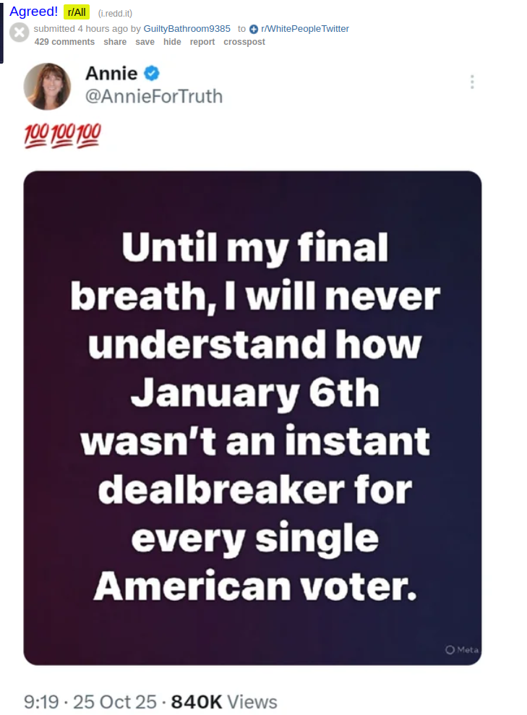The height and width of the screenshot is (715, 527).
Task: Click the blue verified badge next to Annie
Action: tap(152, 73)
